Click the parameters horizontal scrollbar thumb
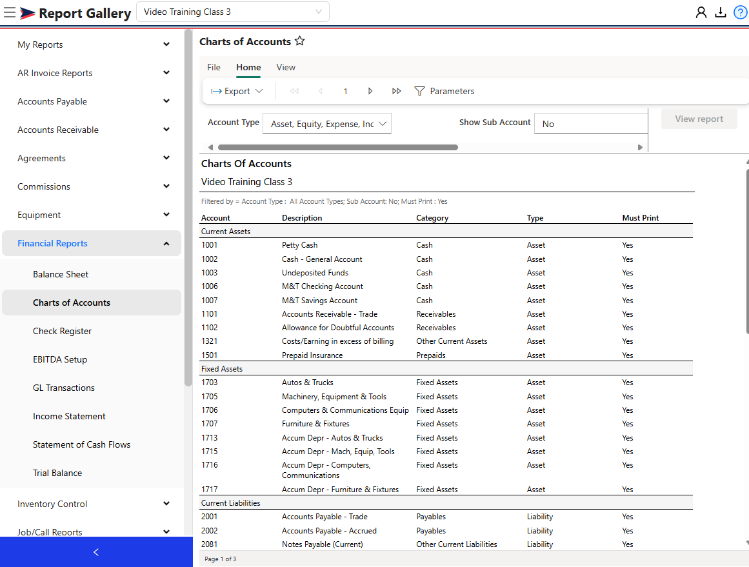Screen dimensions: 749x567 click(x=337, y=148)
